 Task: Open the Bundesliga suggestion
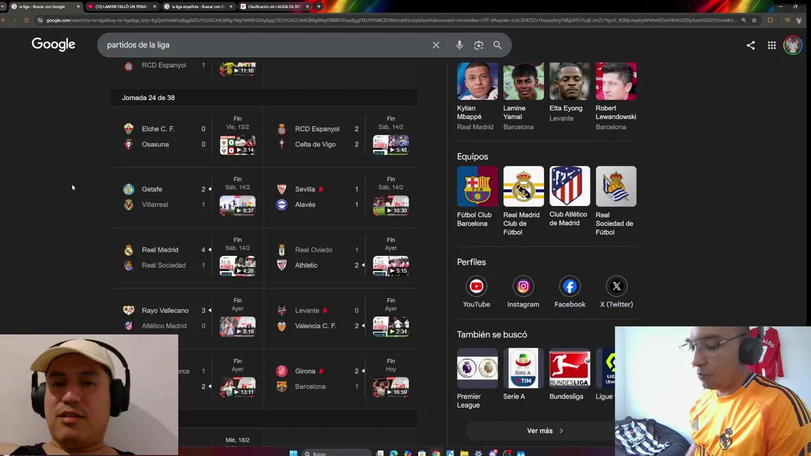(x=570, y=374)
